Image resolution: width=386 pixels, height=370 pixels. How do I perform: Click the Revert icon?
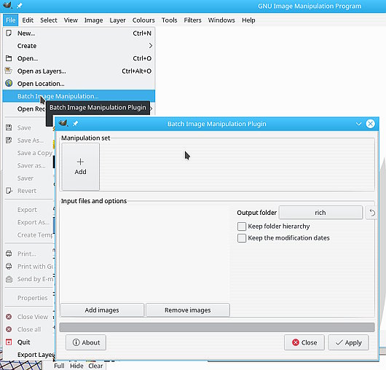tap(9, 191)
